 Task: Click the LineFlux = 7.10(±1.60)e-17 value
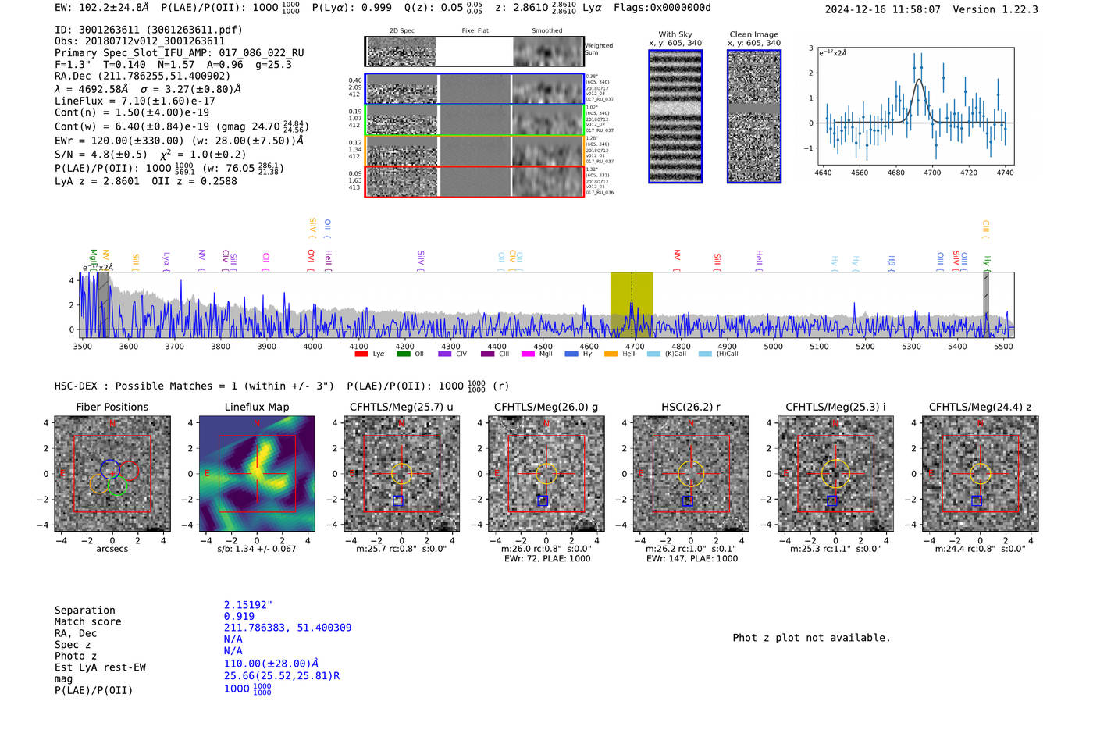tap(135, 101)
